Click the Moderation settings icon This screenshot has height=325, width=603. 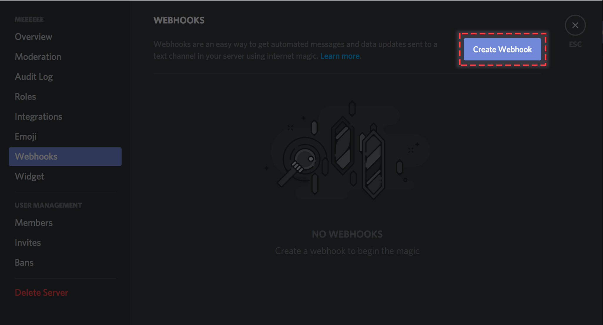pyautogui.click(x=38, y=56)
